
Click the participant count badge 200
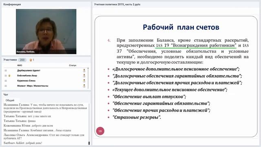(x=22, y=60)
